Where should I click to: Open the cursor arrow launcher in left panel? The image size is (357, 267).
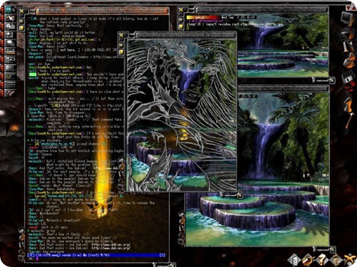10,18
